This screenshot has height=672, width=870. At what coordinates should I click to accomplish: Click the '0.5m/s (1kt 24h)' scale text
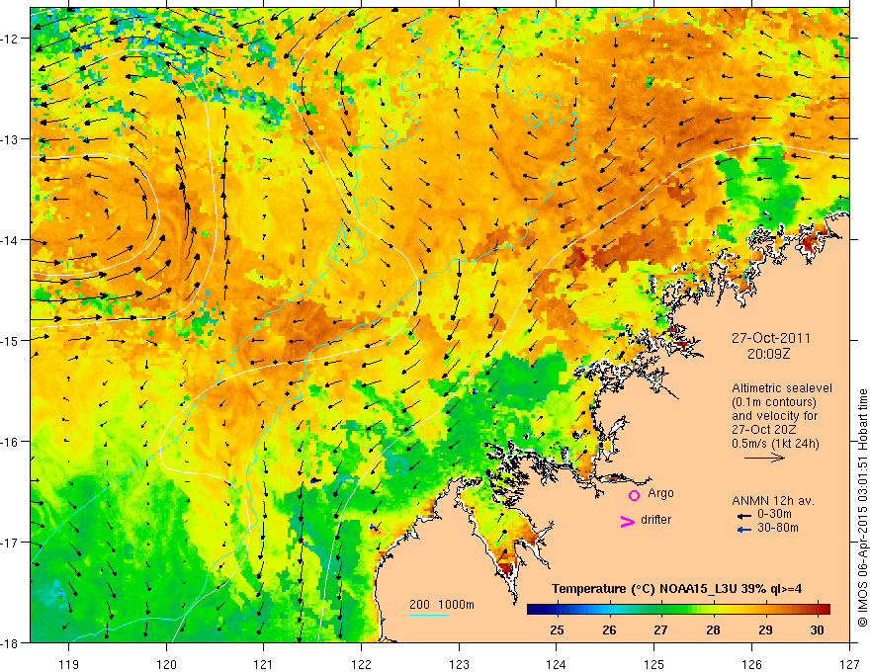pos(775,444)
